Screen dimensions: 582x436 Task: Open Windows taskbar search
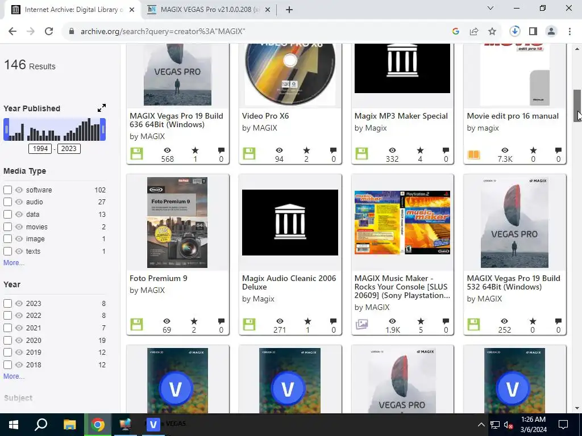pyautogui.click(x=40, y=425)
